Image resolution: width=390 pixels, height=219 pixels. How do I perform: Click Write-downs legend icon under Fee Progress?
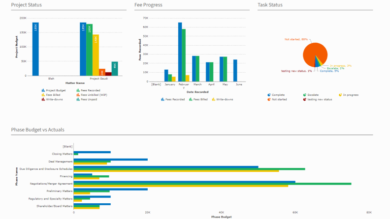pos(213,99)
